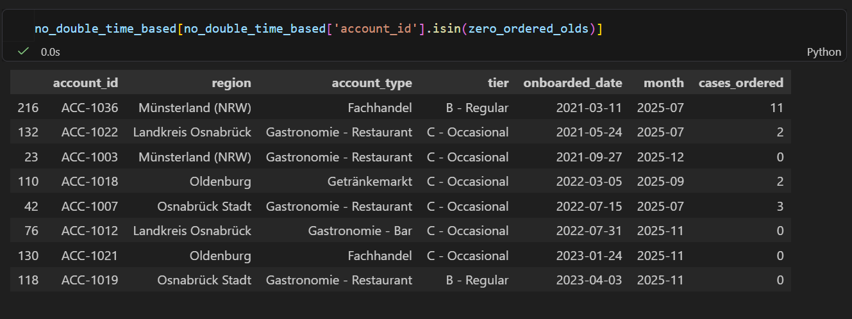
Task: Select the ACC-1012 account cell
Action: (90, 231)
